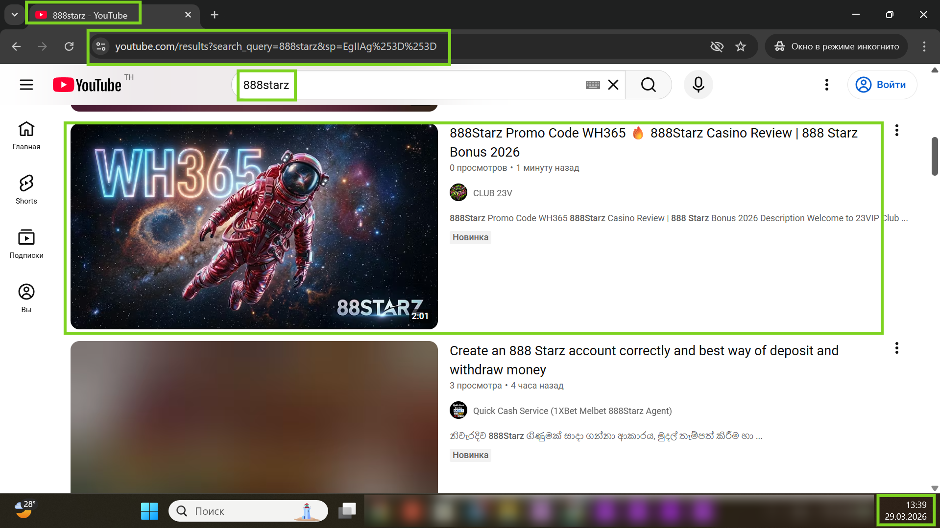
Task: Open the YouTube hamburger guide menu
Action: tap(26, 85)
